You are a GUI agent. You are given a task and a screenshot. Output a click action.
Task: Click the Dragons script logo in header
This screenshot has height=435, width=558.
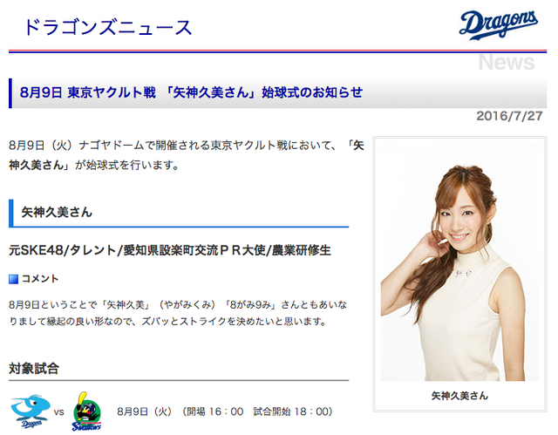(499, 25)
